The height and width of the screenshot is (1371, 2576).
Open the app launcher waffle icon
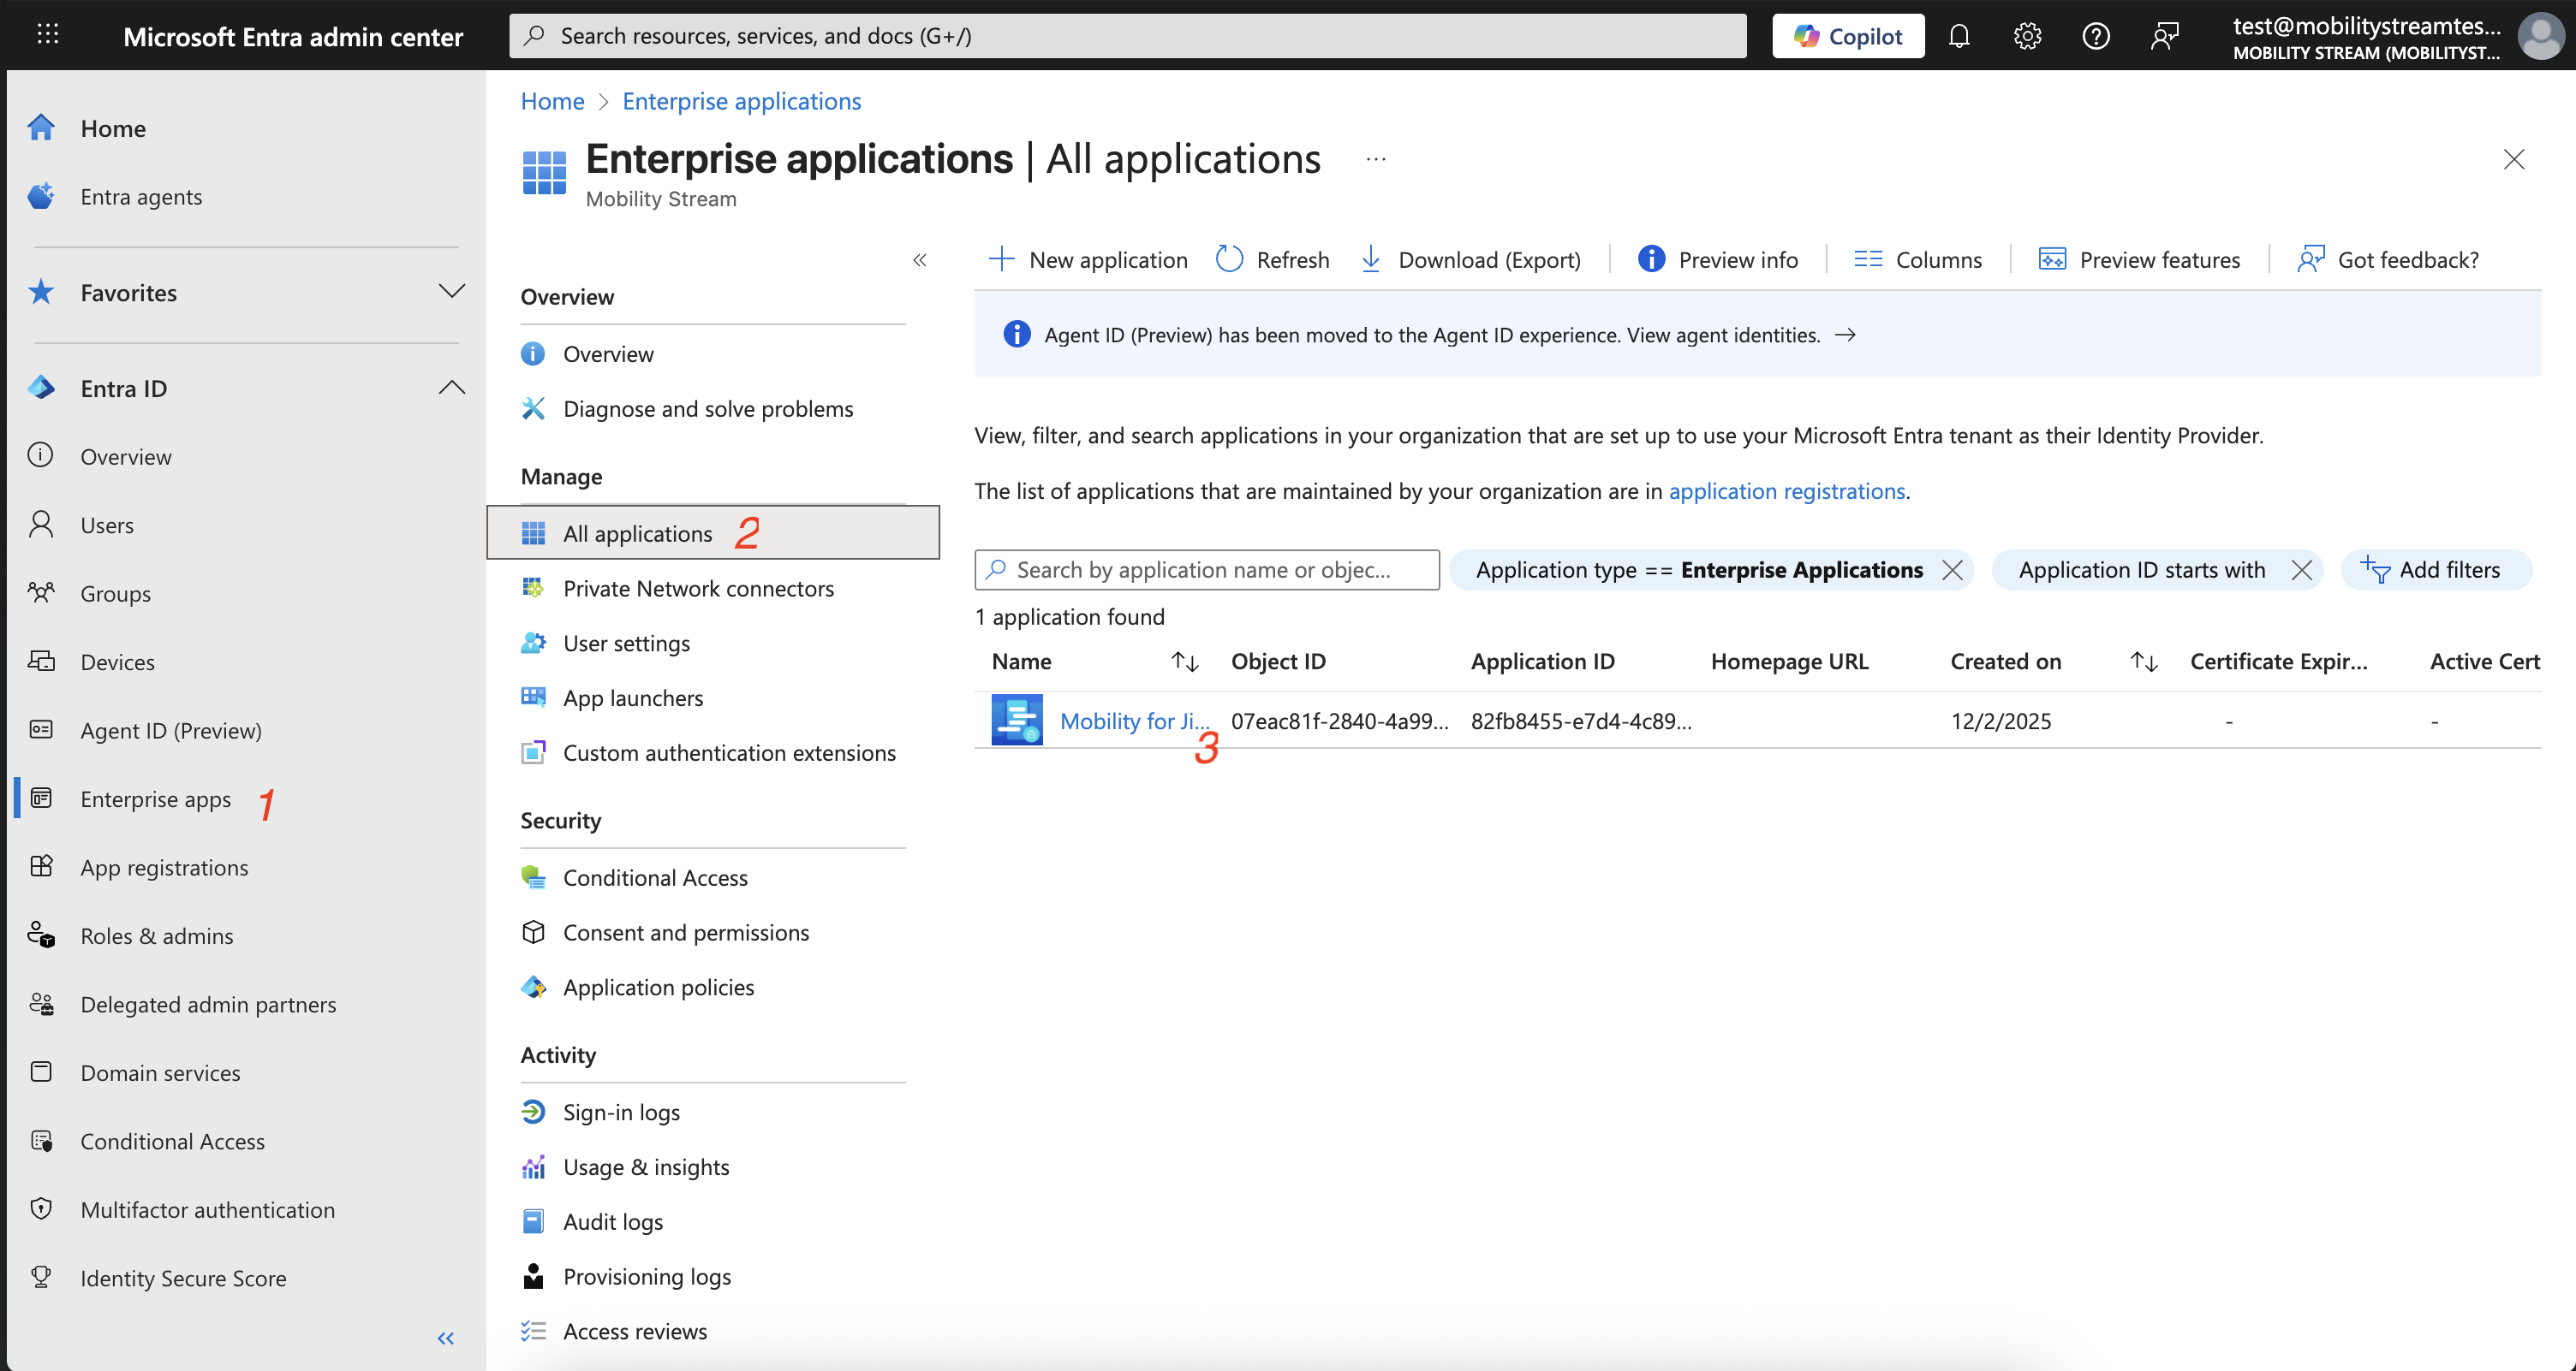pos(47,36)
